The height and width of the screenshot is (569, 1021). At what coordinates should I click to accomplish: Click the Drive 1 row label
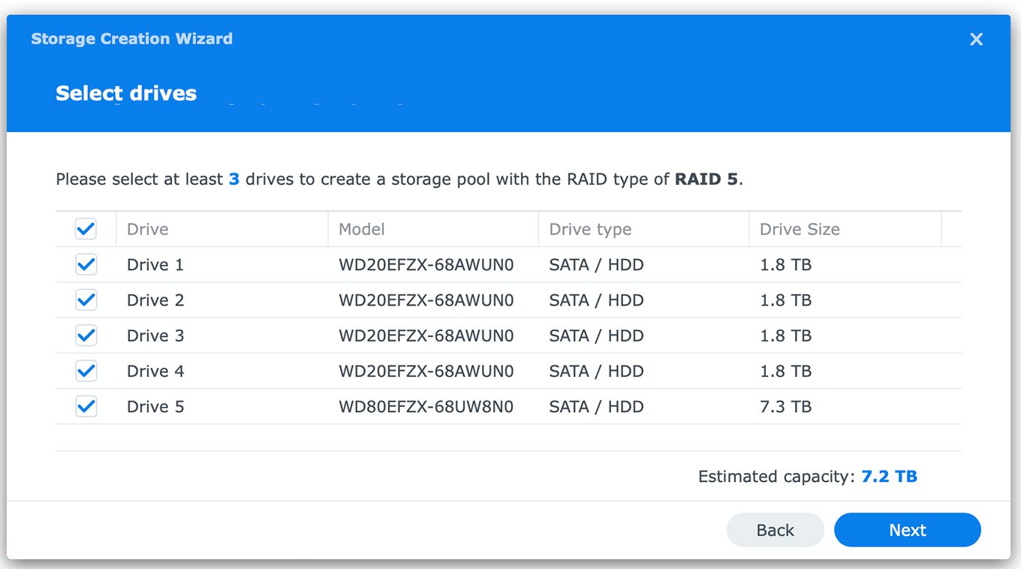pyautogui.click(x=155, y=265)
